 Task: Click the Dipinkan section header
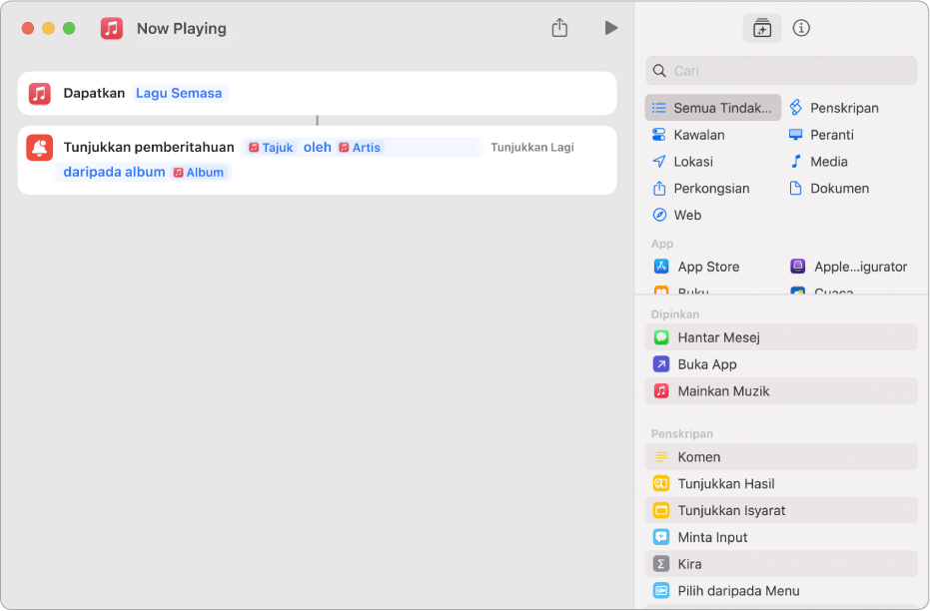(675, 314)
